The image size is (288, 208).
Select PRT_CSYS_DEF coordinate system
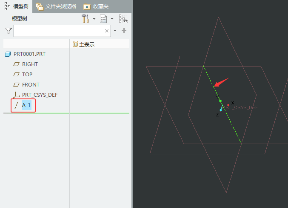40,95
